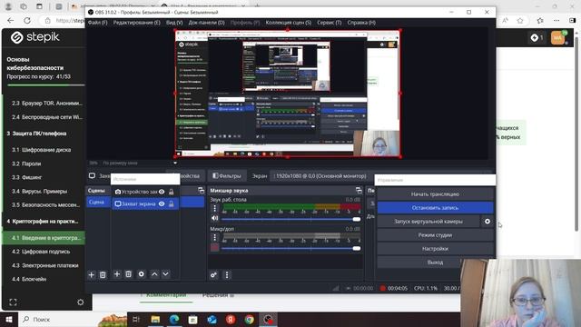Open Windows Start menu

pyautogui.click(x=9, y=319)
